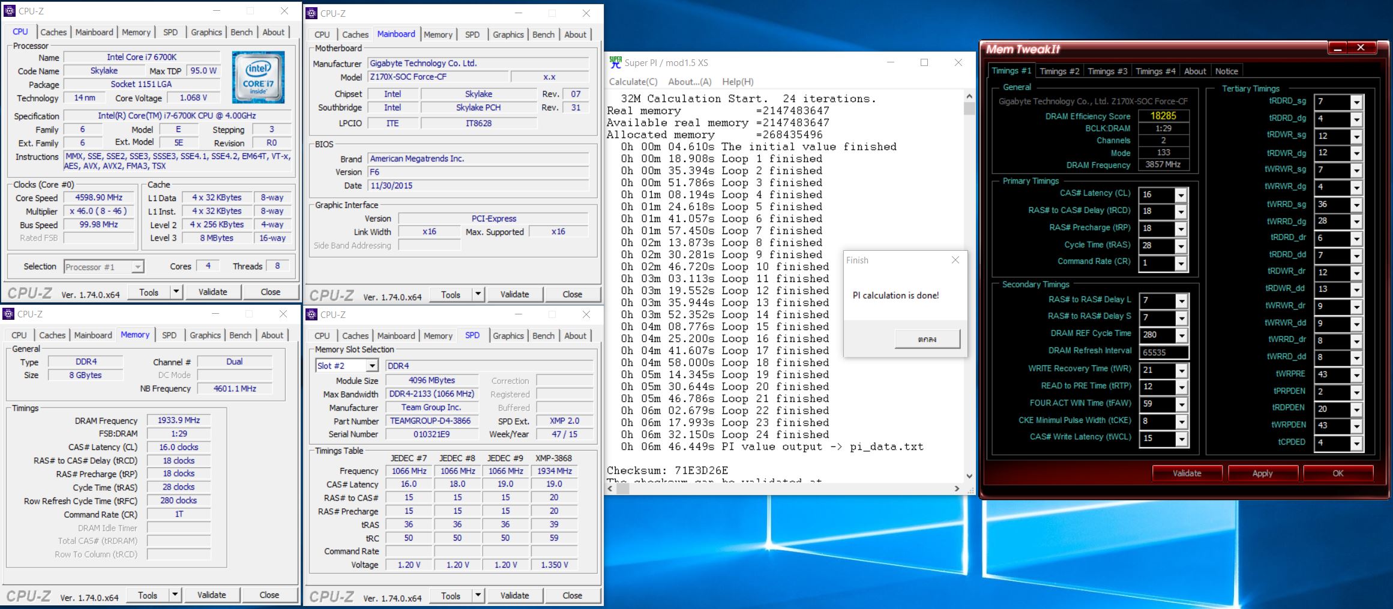
Task: Open the Graphics tab in the CPU-Z Memory window
Action: pyautogui.click(x=205, y=335)
